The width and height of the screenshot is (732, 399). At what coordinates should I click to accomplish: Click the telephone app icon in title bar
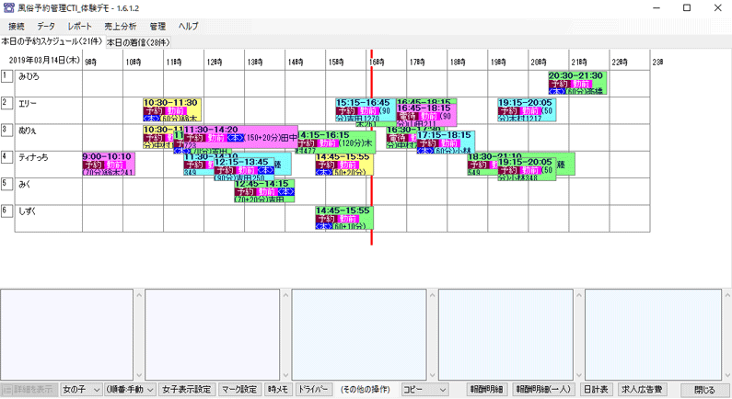[9, 7]
